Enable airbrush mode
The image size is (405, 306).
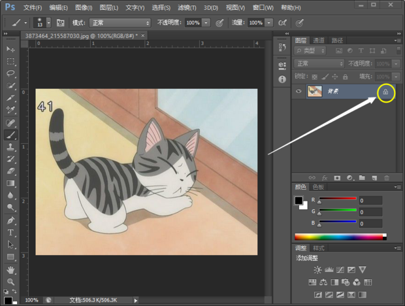pyautogui.click(x=282, y=23)
